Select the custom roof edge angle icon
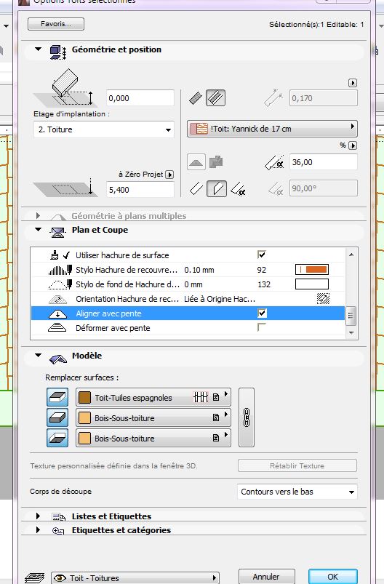Image resolution: width=384 pixels, height=584 pixels. point(239,188)
